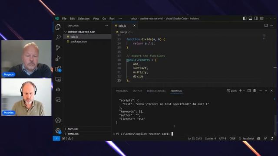Open calc.js in the Explorer tree

click(87, 36)
